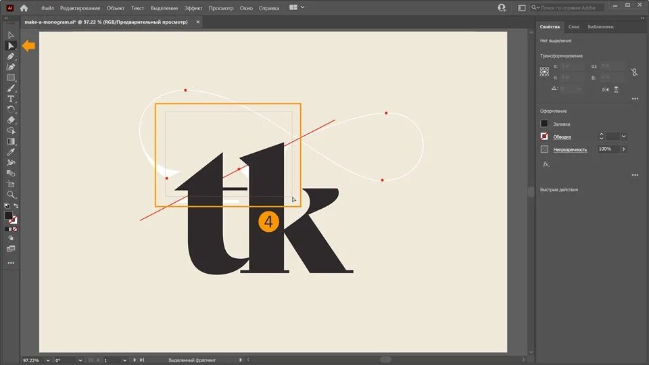The height and width of the screenshot is (365, 649).
Task: Click the toolbar Stroke color box
Action: click(x=14, y=220)
